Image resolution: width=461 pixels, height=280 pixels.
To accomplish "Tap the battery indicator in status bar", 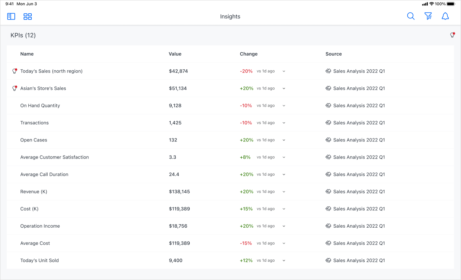I will (x=451, y=4).
